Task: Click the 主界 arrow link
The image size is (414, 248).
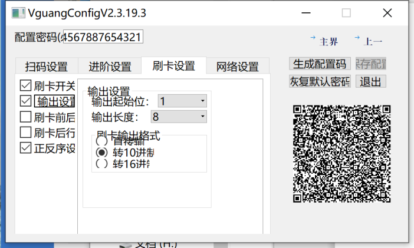Action: point(324,41)
